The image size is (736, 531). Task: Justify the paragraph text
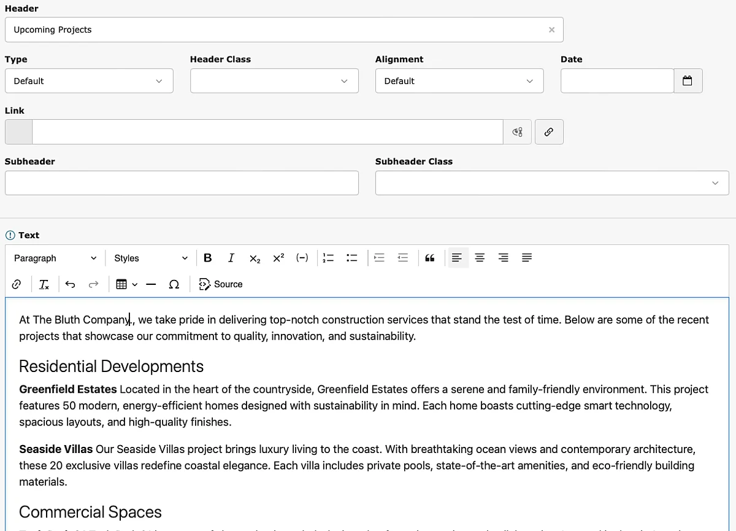tap(527, 258)
